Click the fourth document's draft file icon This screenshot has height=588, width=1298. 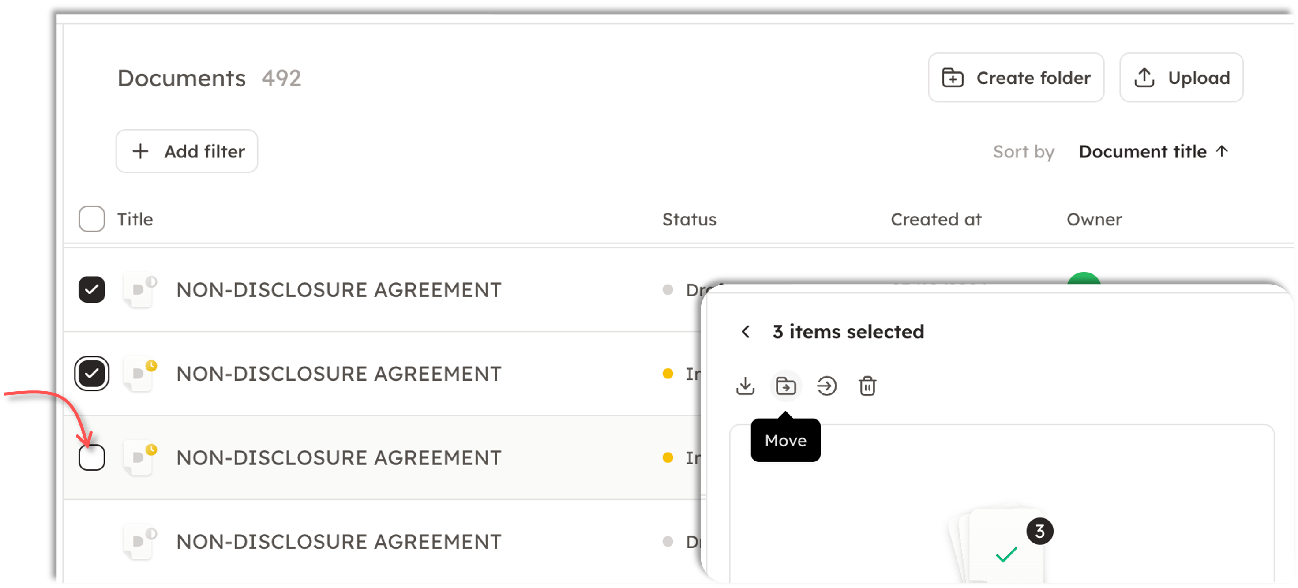click(139, 542)
